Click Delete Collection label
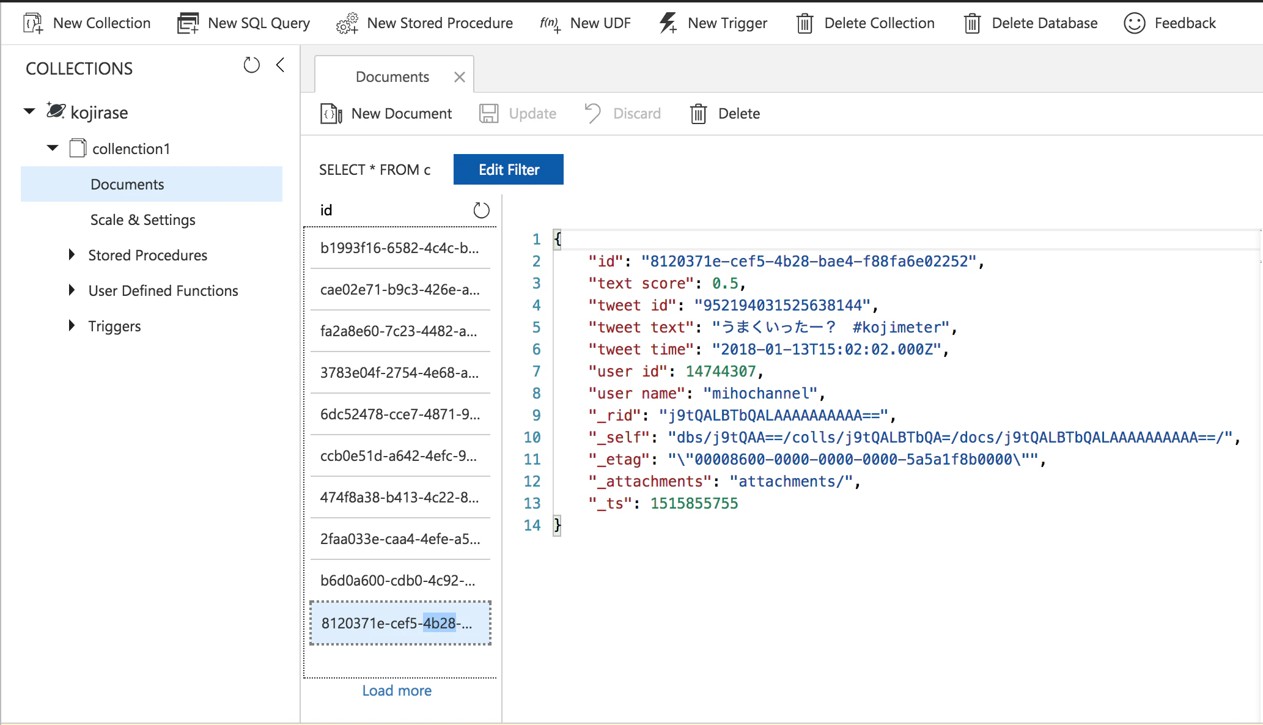Image resolution: width=1263 pixels, height=725 pixels. tap(879, 23)
